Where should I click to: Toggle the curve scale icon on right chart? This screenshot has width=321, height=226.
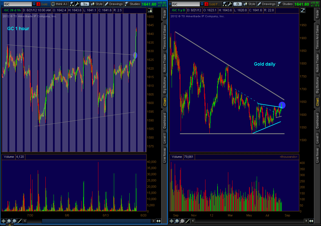pyautogui.click(x=303, y=10)
